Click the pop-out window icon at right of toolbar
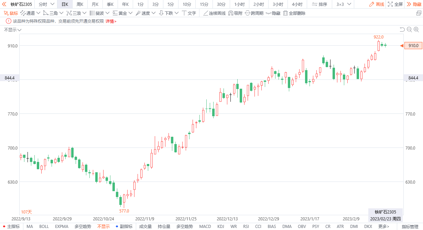This screenshot has width=423, height=230. point(419,13)
